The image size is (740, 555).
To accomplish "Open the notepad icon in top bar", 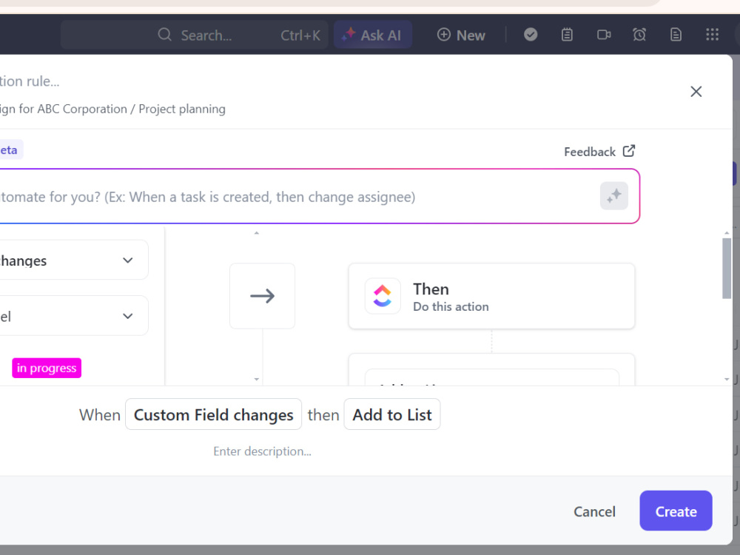I will 567,35.
